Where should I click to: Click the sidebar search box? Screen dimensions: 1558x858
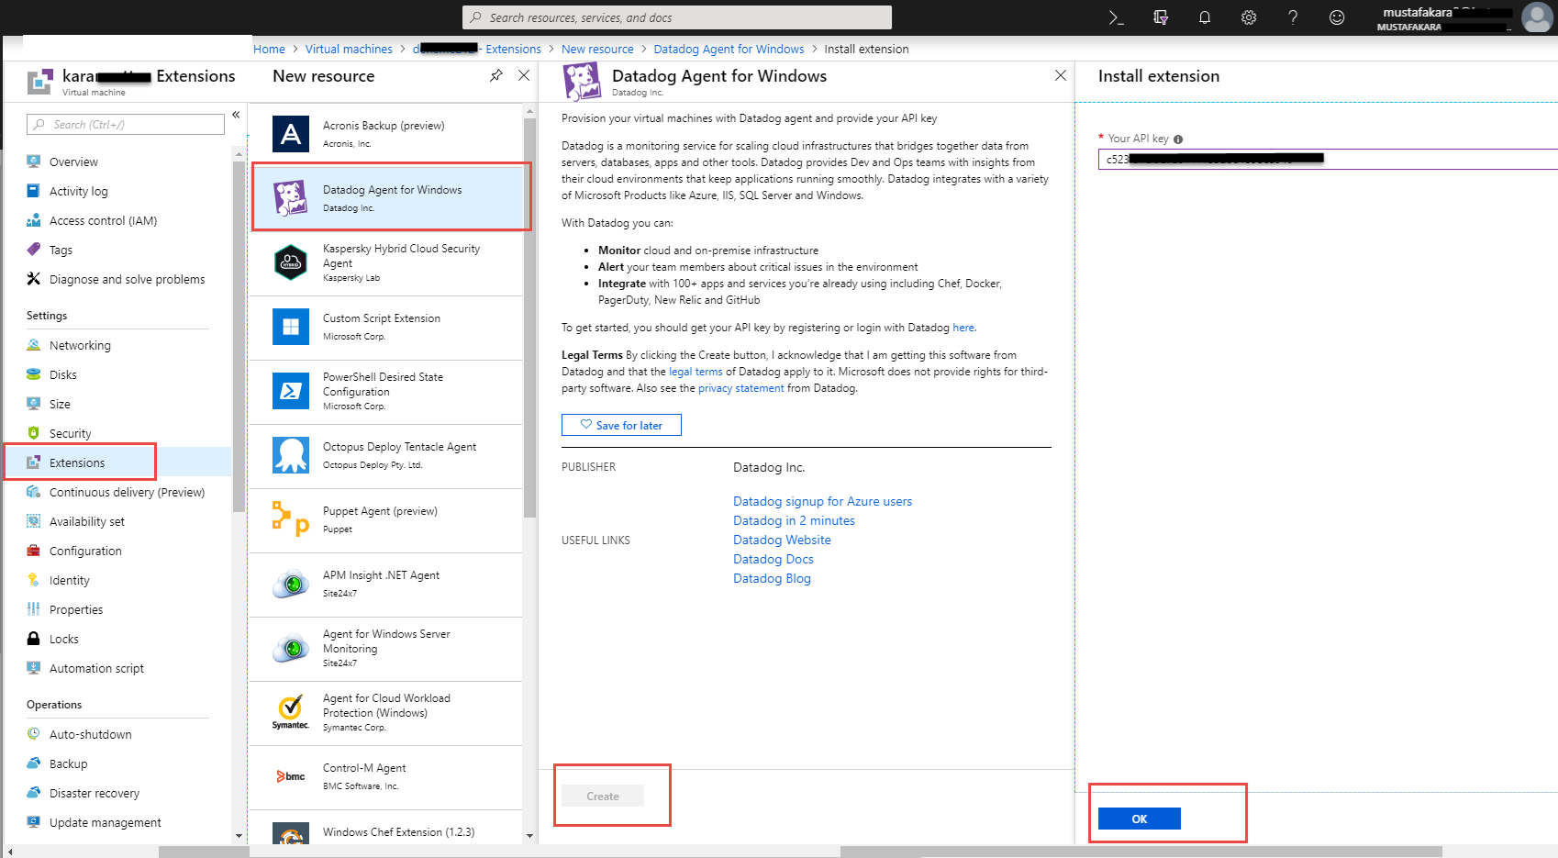pyautogui.click(x=126, y=124)
